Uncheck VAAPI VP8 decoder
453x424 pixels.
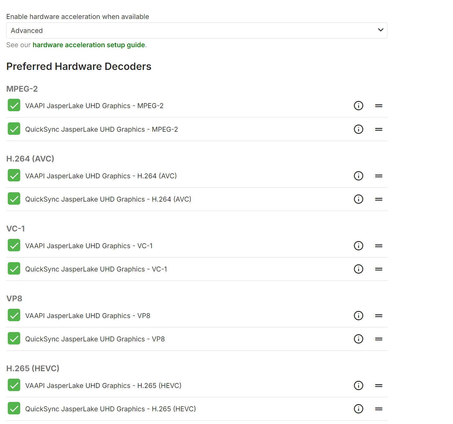(x=14, y=315)
